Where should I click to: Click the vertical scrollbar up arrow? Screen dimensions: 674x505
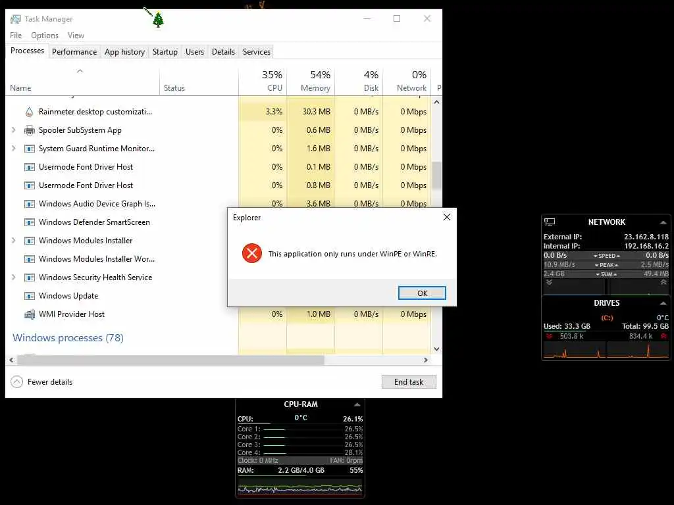437,102
